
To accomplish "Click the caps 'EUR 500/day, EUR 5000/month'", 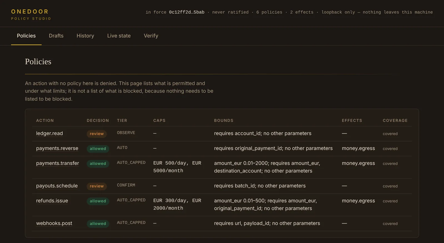I will click(x=177, y=167).
